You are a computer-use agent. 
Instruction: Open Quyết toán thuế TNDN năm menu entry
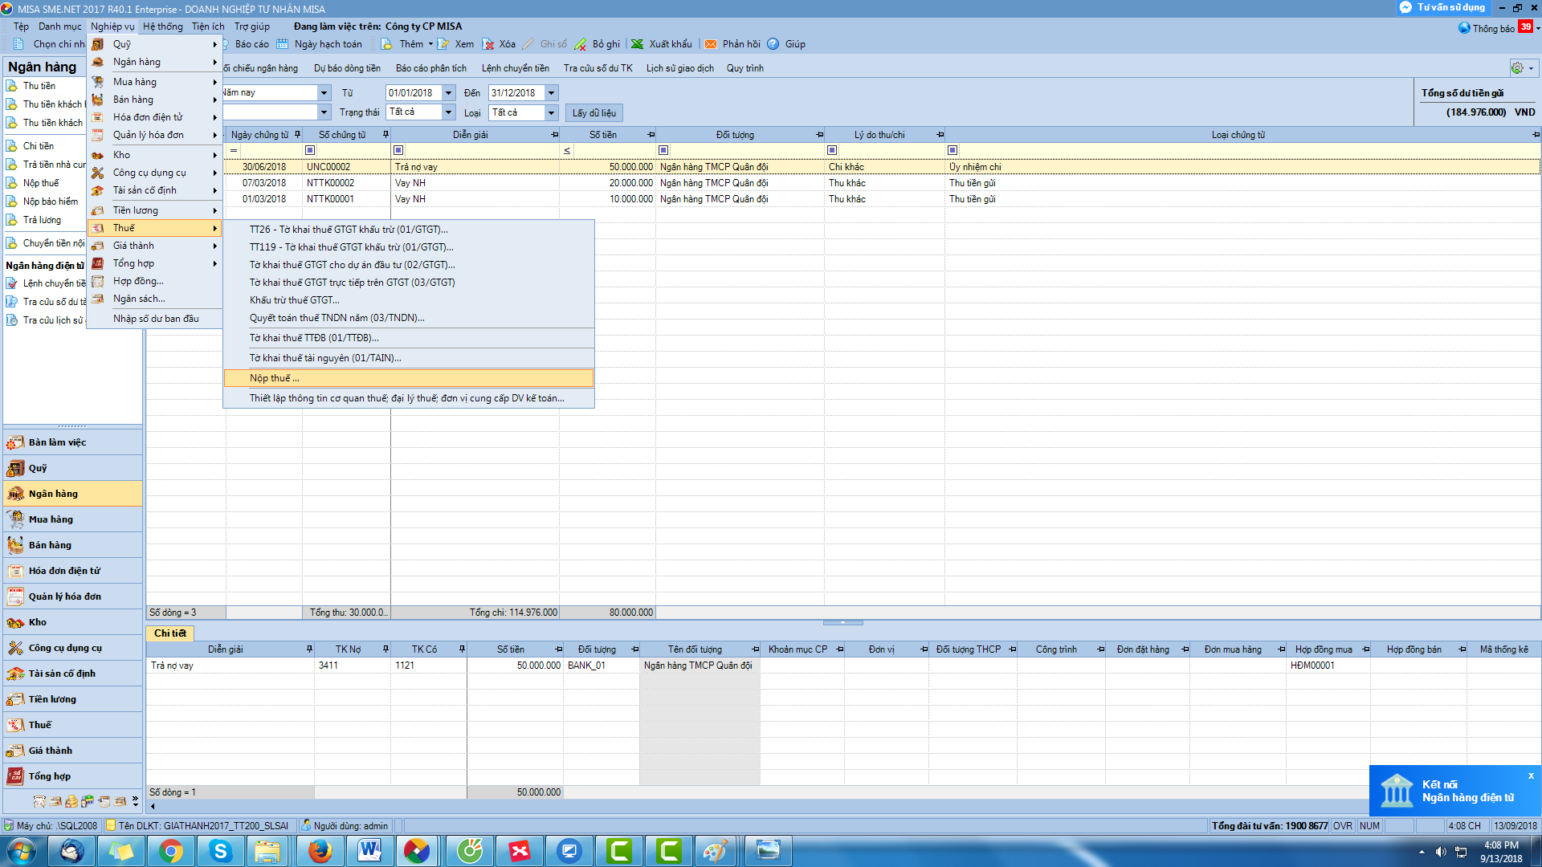pos(409,318)
